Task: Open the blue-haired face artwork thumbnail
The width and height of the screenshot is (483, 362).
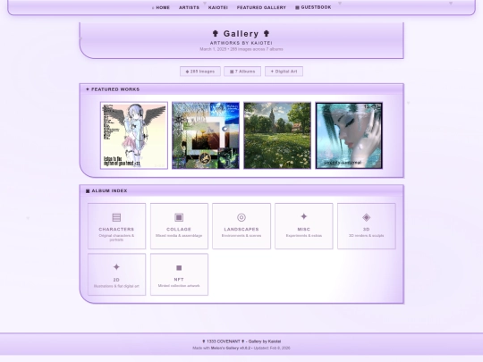Action: click(349, 136)
